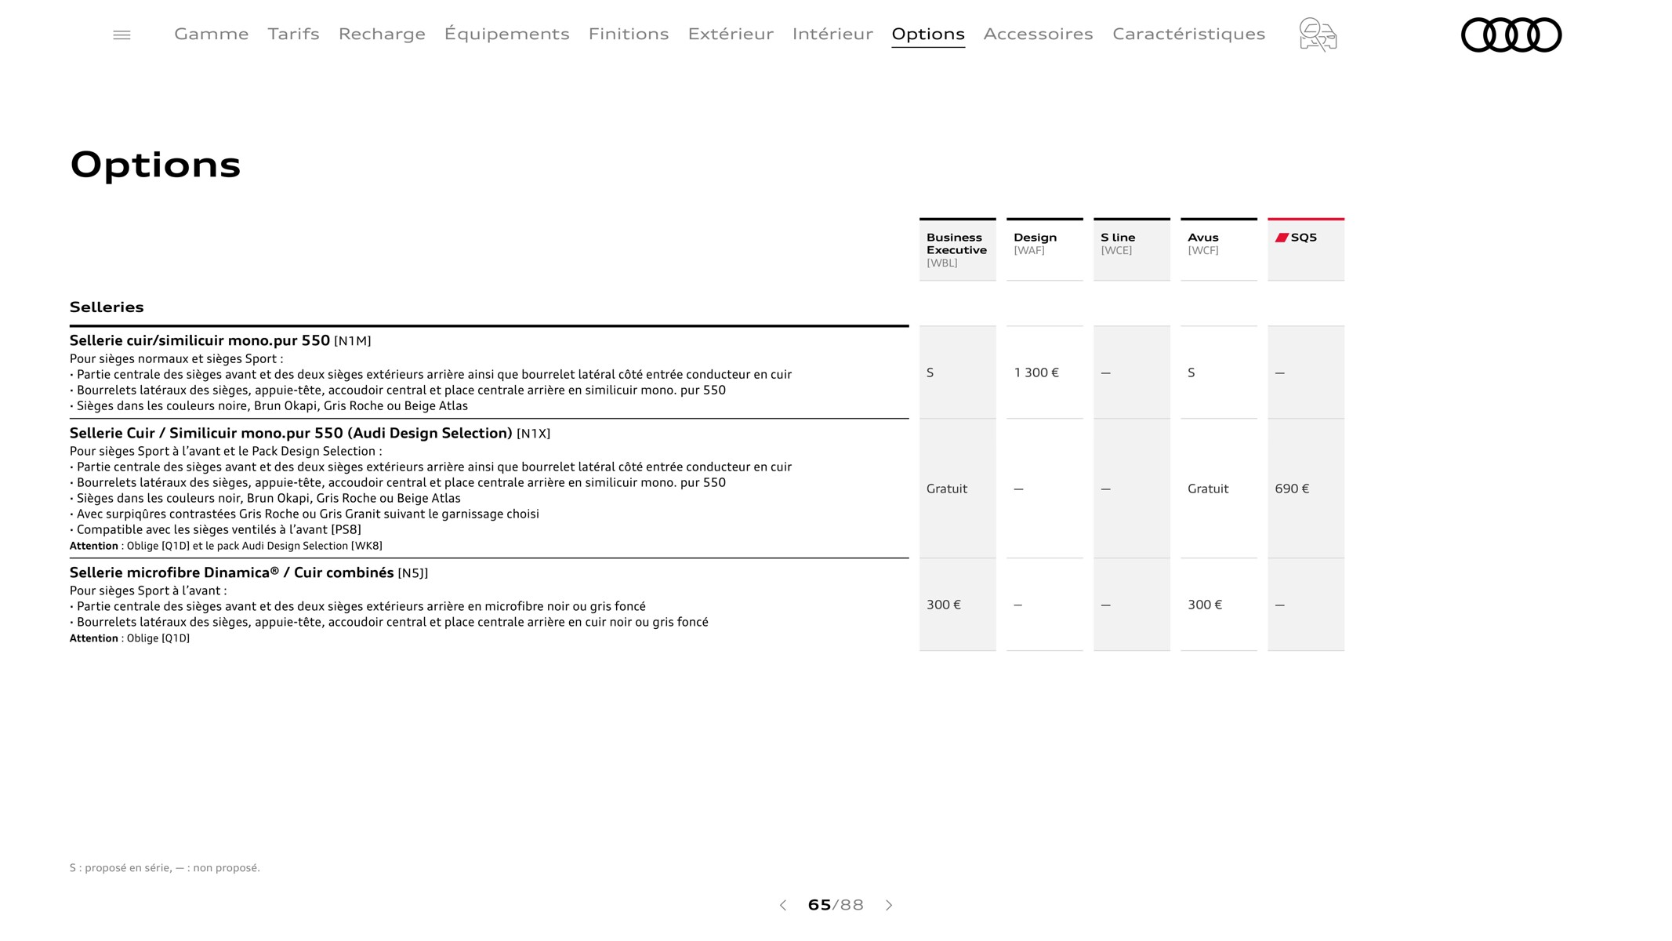
Task: Click S in Avus N1M row
Action: pos(1191,372)
